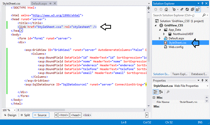Click the Categorized view icon in Properties
The height and width of the screenshot is (125, 210).
(x=155, y=92)
